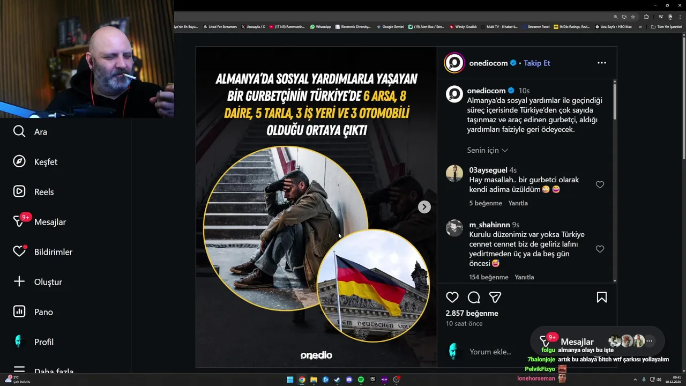Go to next carousel image arrow
The width and height of the screenshot is (686, 386).
[424, 207]
